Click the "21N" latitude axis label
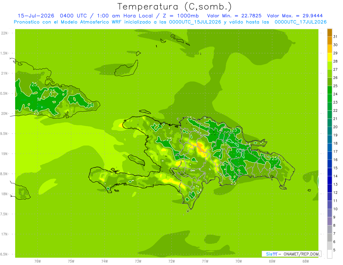This screenshot has height=265, width=343. click(5, 73)
